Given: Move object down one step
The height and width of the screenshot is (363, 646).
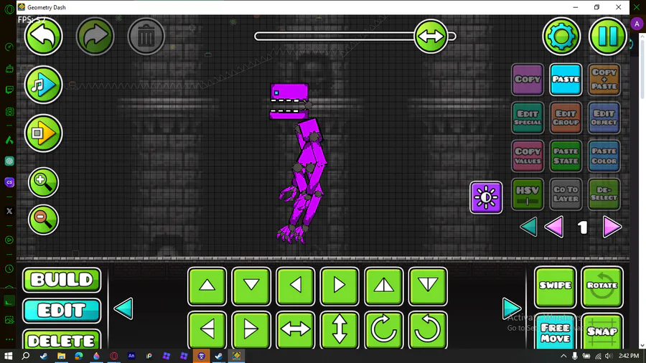Looking at the screenshot, I should tap(251, 286).
